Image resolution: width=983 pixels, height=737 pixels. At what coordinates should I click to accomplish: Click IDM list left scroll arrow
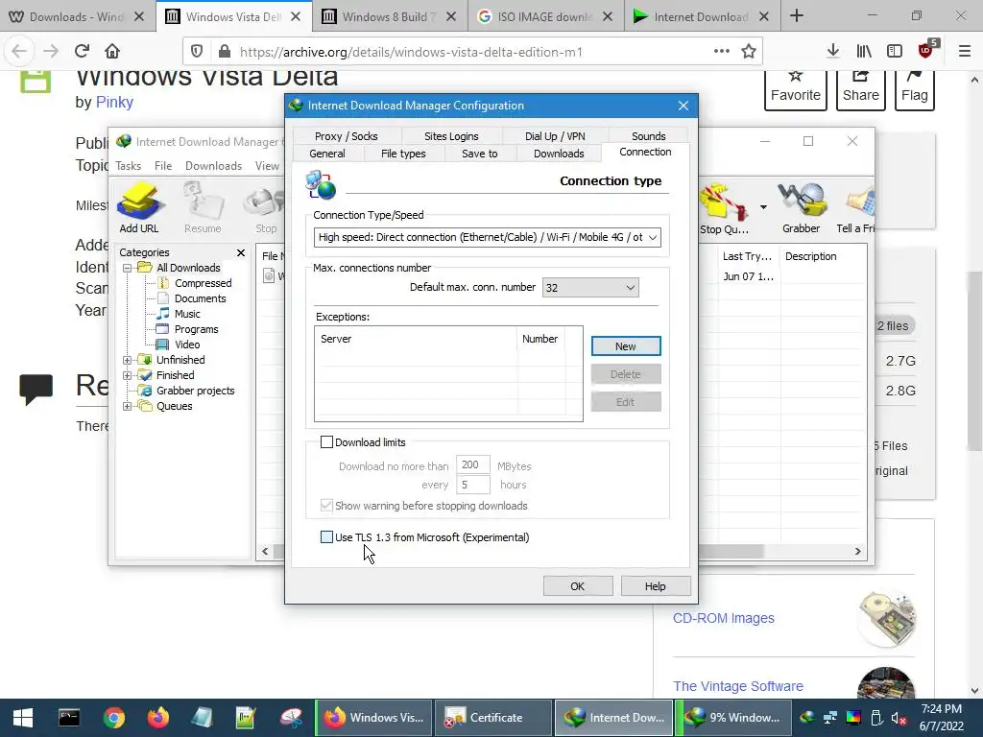[x=265, y=552]
